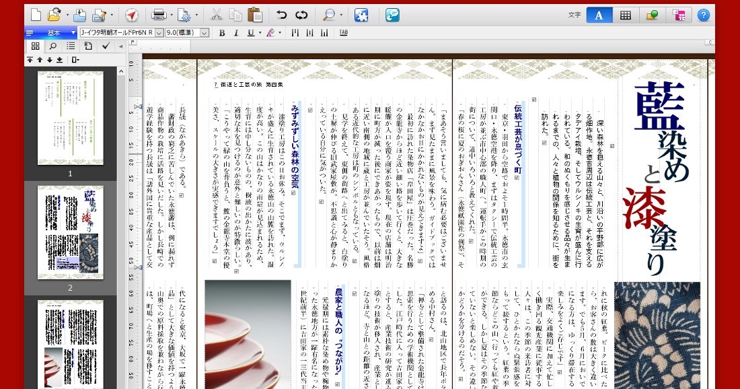Select page 1 thumbnail
740x389 pixels.
(70, 118)
